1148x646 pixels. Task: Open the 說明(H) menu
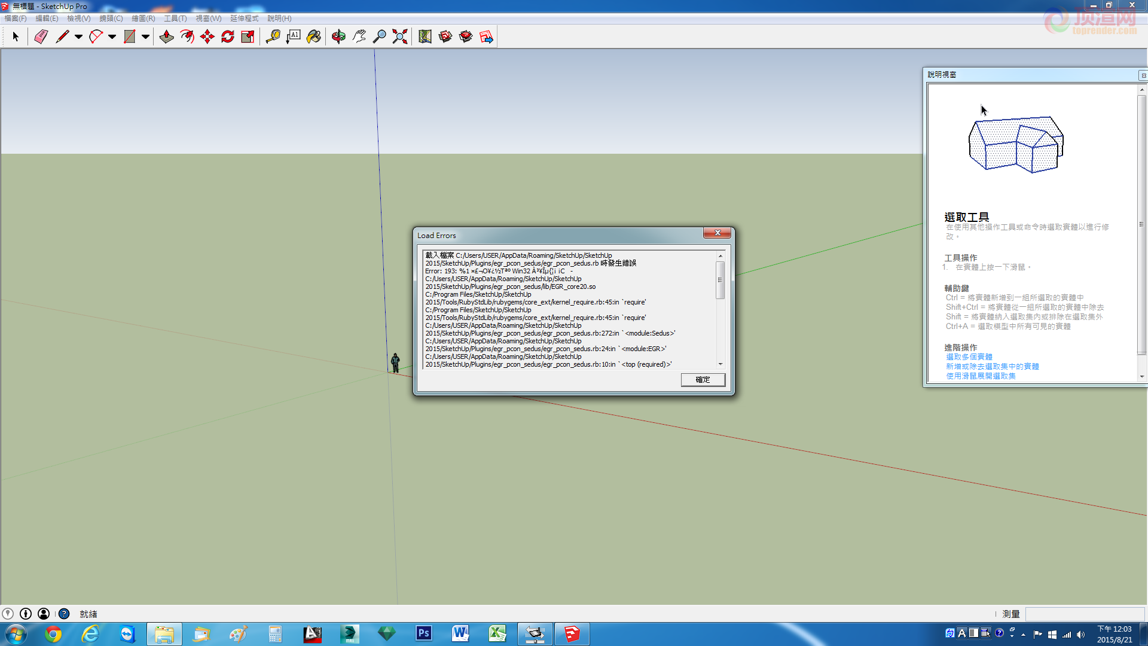point(279,19)
